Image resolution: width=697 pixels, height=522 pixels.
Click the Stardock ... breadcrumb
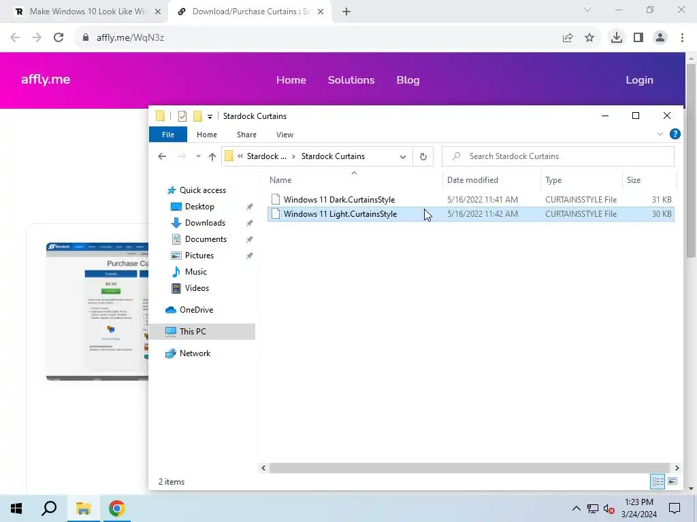pyautogui.click(x=267, y=156)
